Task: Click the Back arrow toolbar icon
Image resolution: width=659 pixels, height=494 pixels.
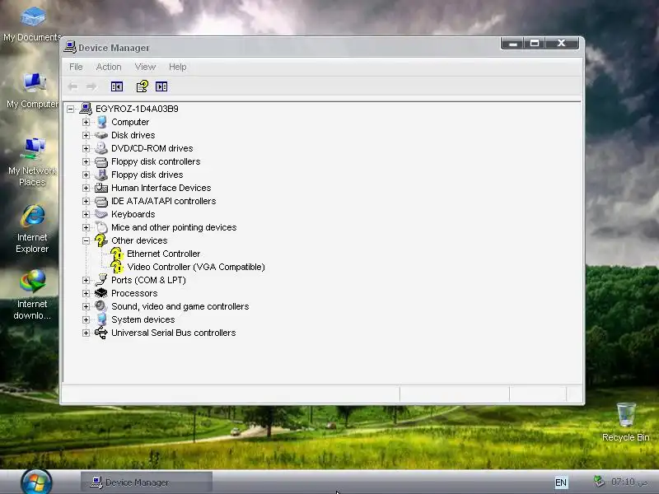Action: (72, 86)
